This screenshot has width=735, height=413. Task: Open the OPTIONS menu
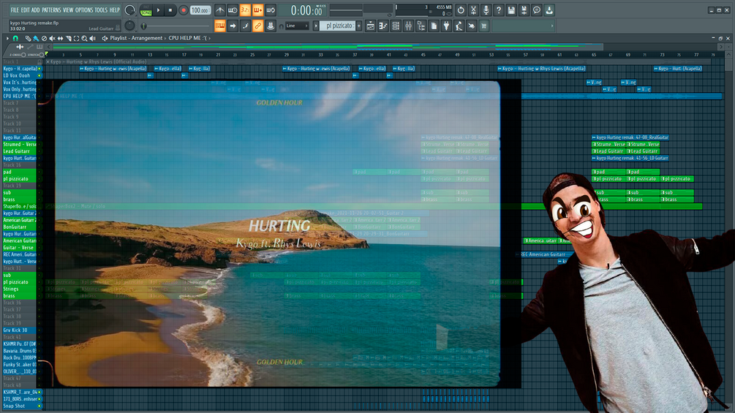click(x=84, y=10)
